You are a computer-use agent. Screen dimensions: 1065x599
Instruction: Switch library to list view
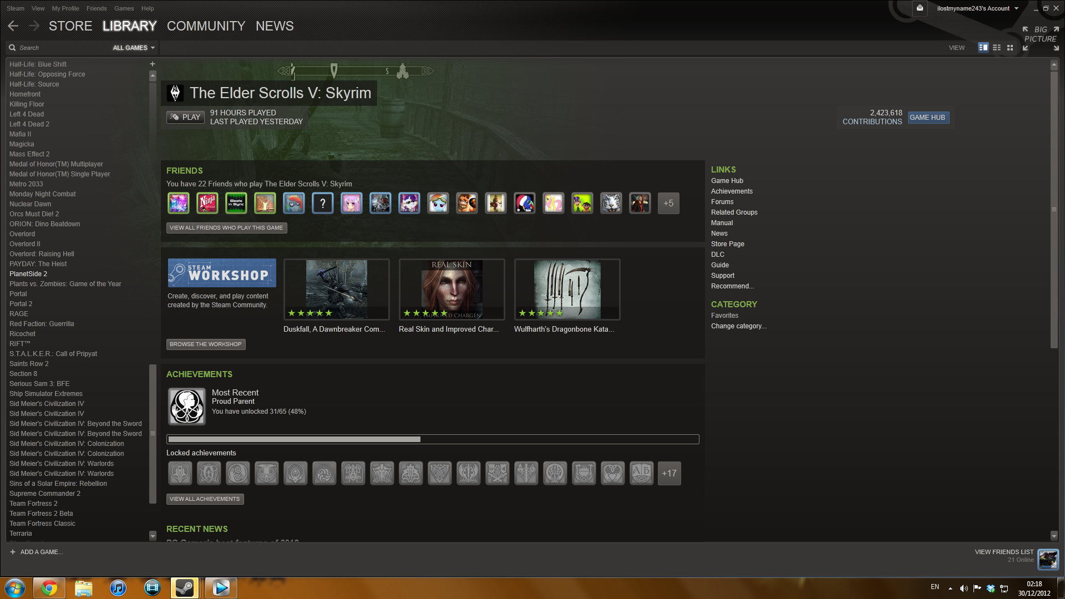[997, 48]
